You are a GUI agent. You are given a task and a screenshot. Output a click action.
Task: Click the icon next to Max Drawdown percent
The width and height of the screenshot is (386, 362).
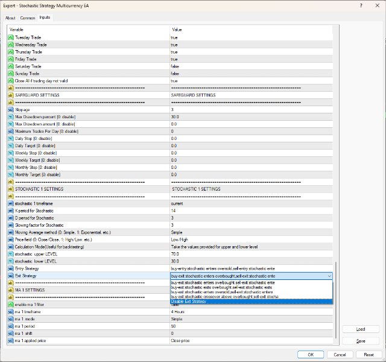click(x=11, y=117)
